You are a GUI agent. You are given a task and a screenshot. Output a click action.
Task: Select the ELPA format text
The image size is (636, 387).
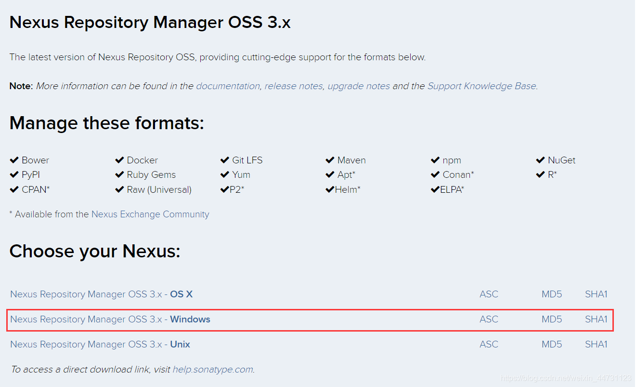coord(452,189)
